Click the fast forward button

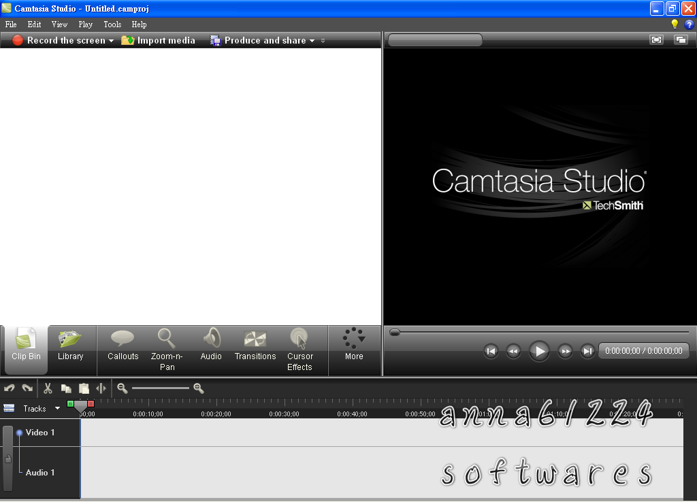[565, 351]
